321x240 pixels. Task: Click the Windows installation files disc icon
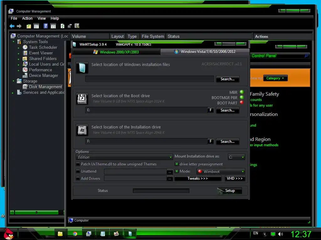[82, 67]
